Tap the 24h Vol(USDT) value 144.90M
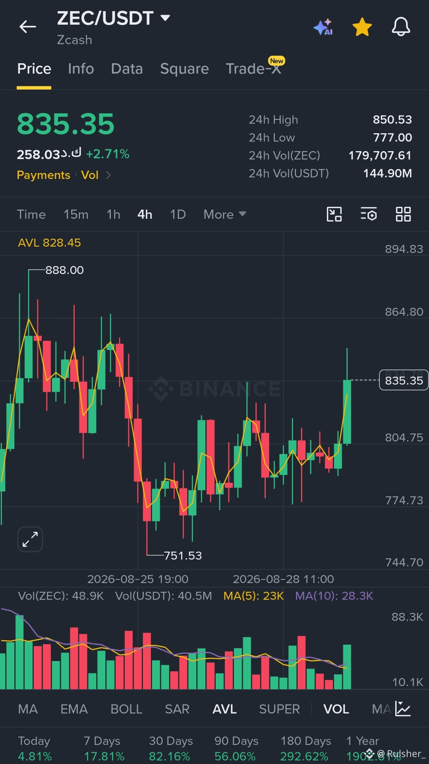Viewport: 429px width, 764px height. pos(387,173)
